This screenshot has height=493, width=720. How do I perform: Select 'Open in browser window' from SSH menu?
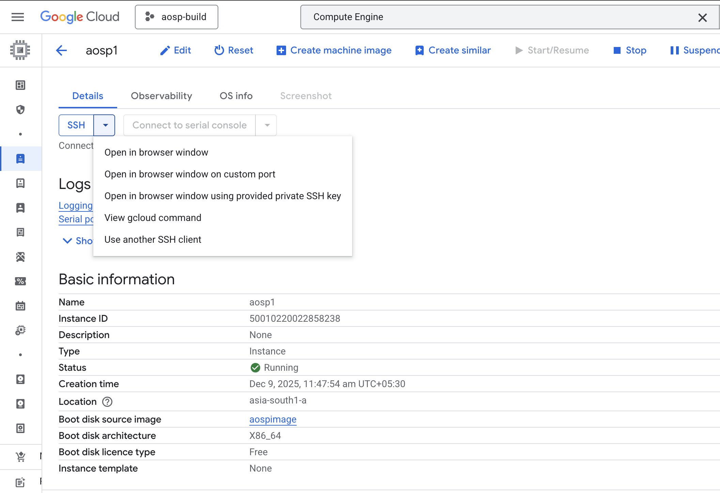[x=156, y=152]
